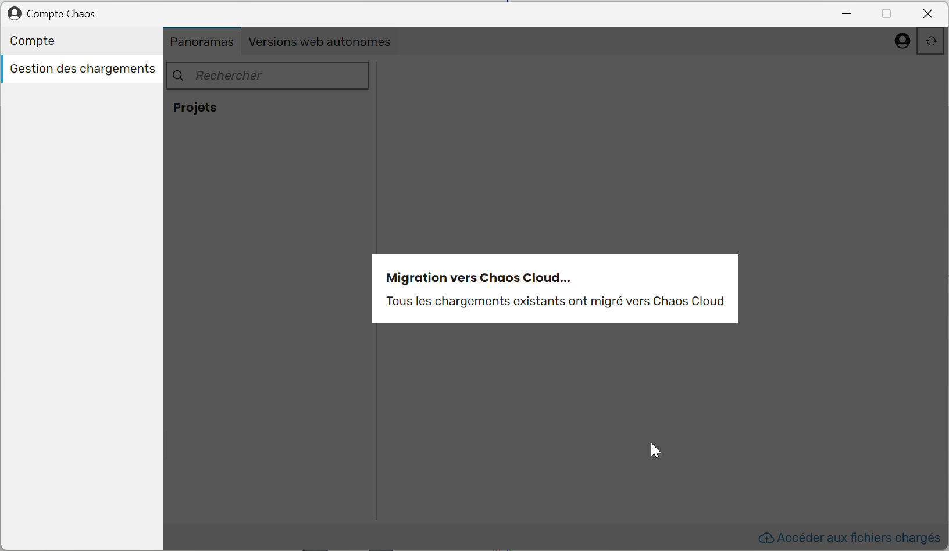The image size is (949, 551).
Task: Click the cloud upload icon
Action: (x=766, y=538)
